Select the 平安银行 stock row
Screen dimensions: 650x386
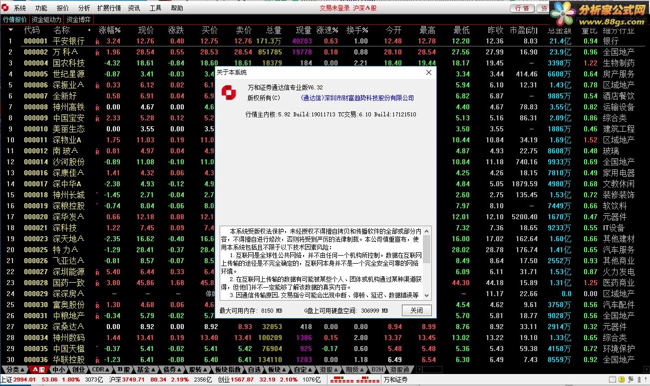pyautogui.click(x=325, y=41)
